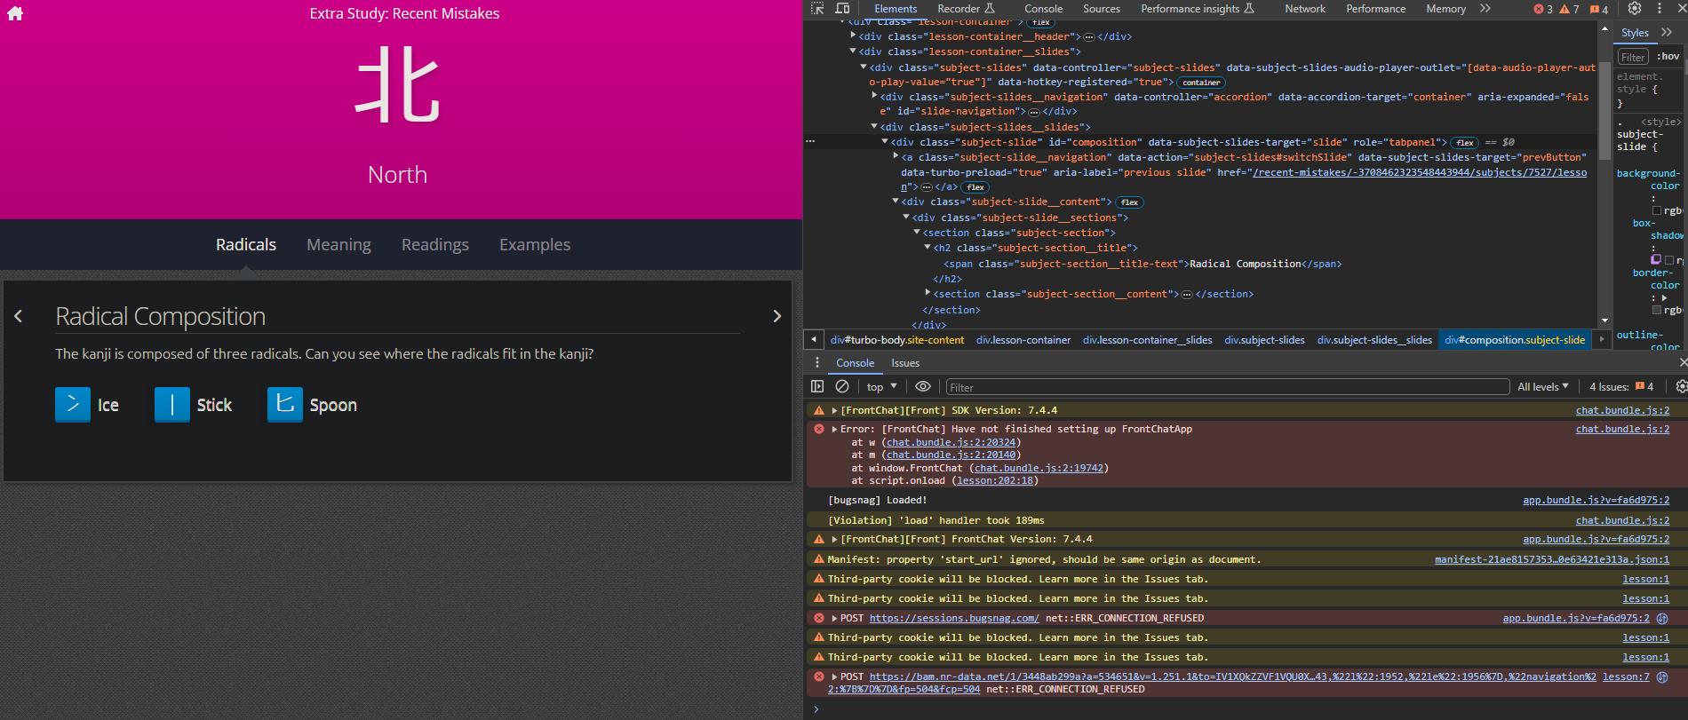Open the top JavaScript context dropdown

coord(881,387)
